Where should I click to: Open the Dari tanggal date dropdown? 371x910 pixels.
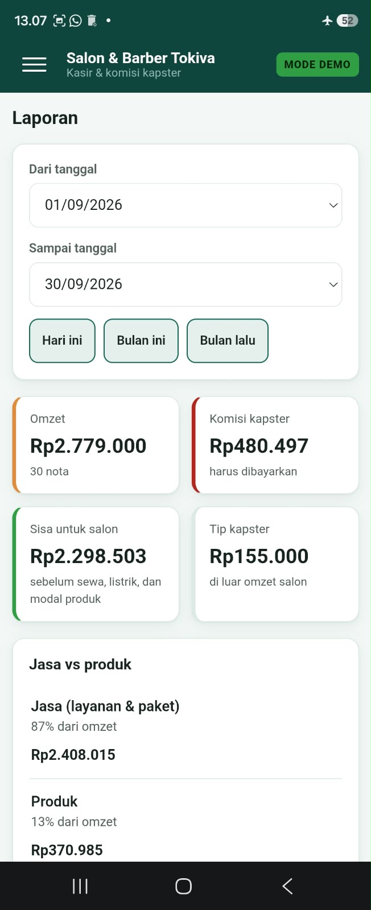pyautogui.click(x=186, y=205)
